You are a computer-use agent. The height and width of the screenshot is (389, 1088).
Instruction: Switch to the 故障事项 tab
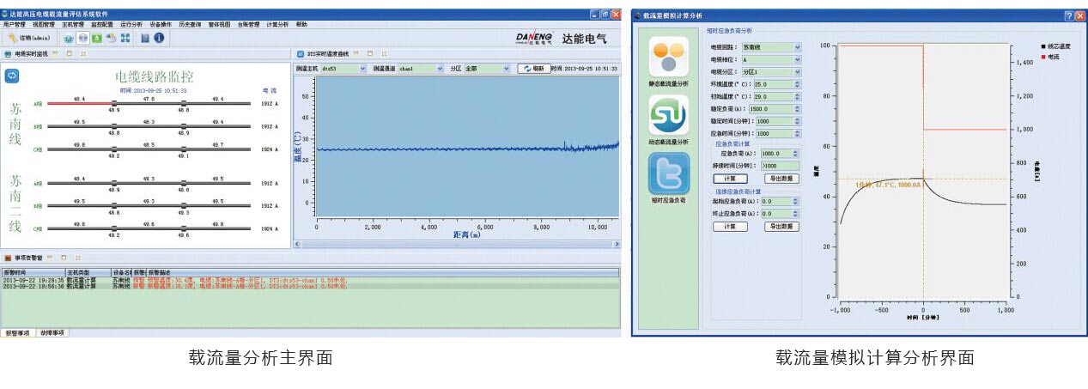(52, 332)
